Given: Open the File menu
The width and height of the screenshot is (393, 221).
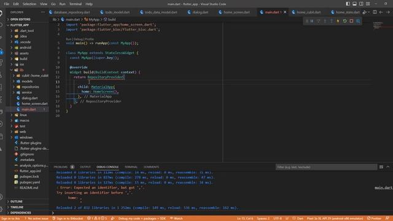Looking at the screenshot, I should click(x=7, y=4).
